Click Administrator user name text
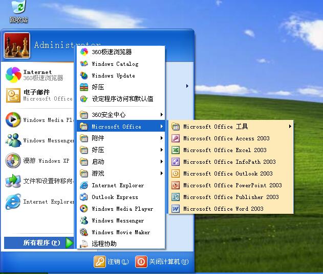The width and height of the screenshot is (323, 274). pyautogui.click(x=67, y=44)
